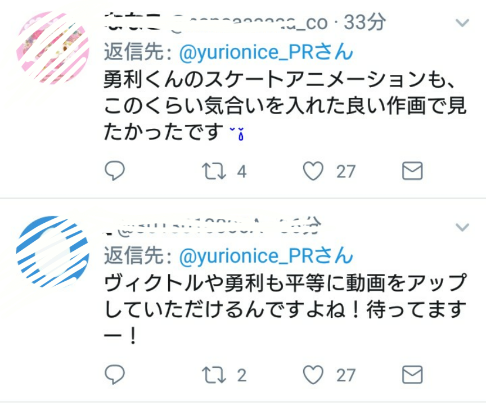The height and width of the screenshot is (405, 486).
Task: Open the 33分 timestamp of first tweet
Action: pos(365,22)
